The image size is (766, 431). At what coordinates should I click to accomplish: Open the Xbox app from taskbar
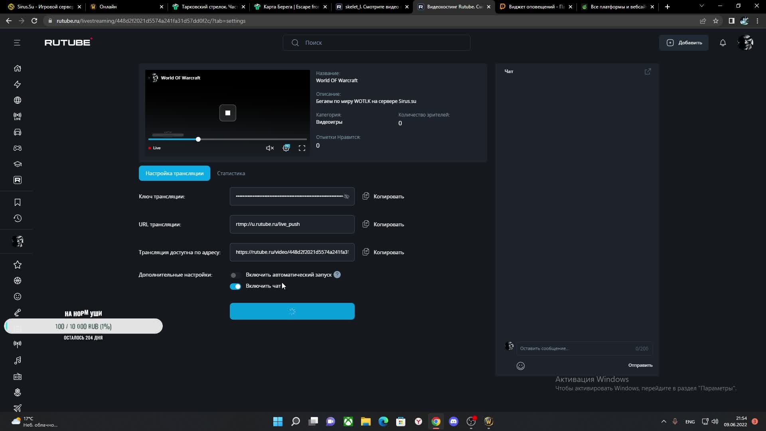coord(348,421)
